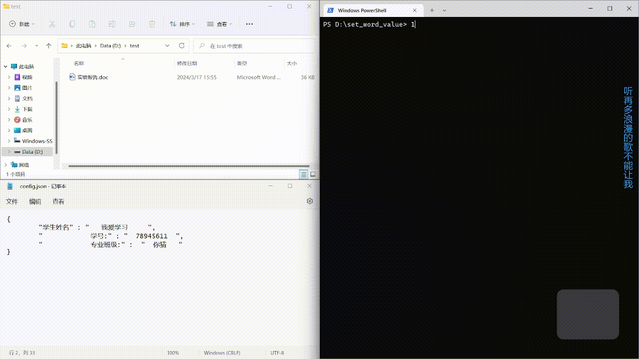This screenshot has width=639, height=359.
Task: Click 此电脑 in the address bar breadcrumb
Action: click(x=83, y=45)
